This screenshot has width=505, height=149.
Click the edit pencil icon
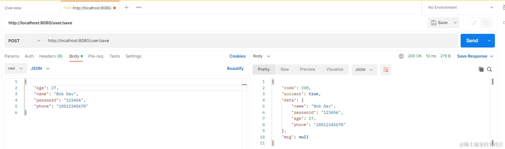(474, 23)
